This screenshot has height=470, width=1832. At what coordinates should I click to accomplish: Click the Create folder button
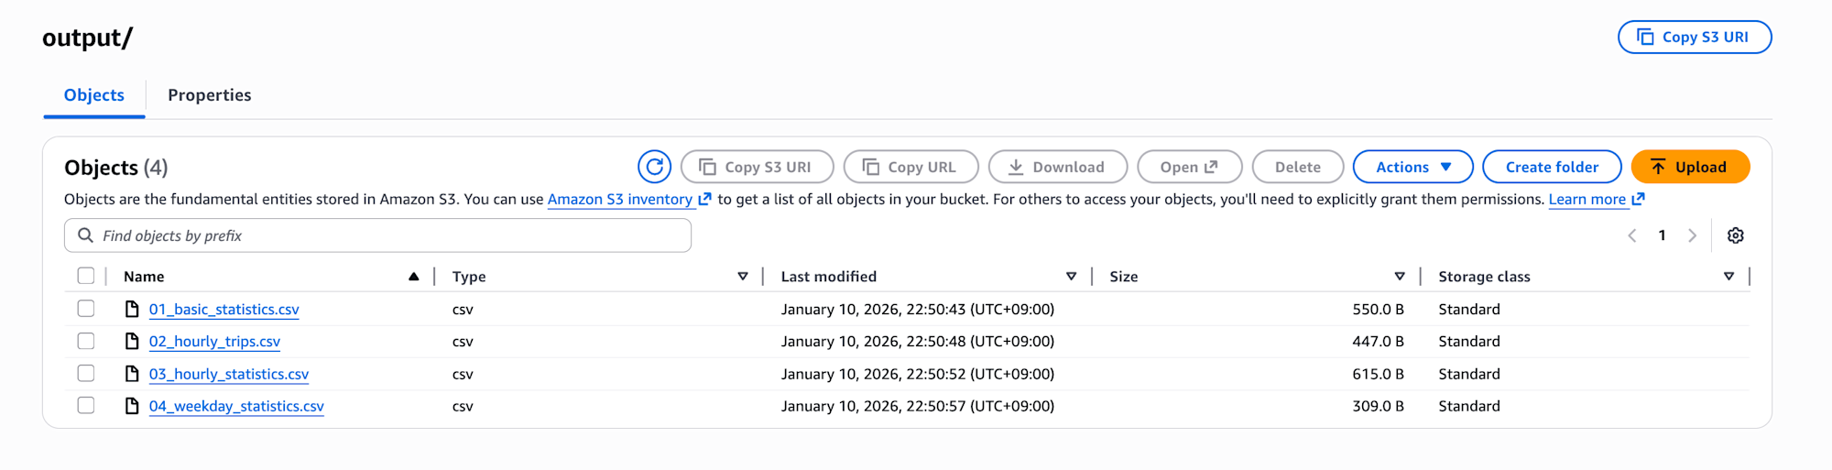[1551, 167]
